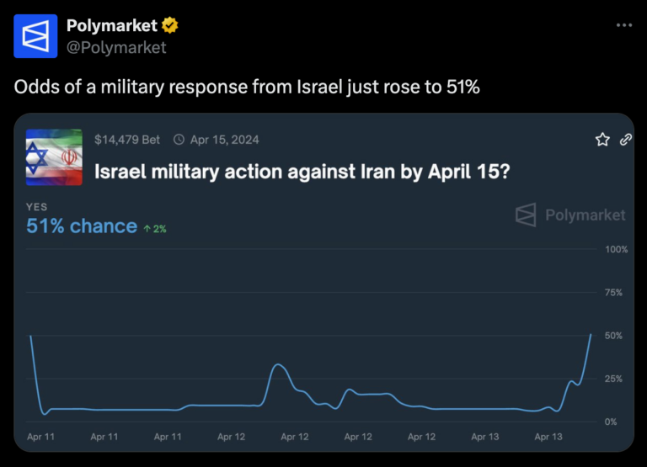Open the three-dot more options menu

point(623,25)
